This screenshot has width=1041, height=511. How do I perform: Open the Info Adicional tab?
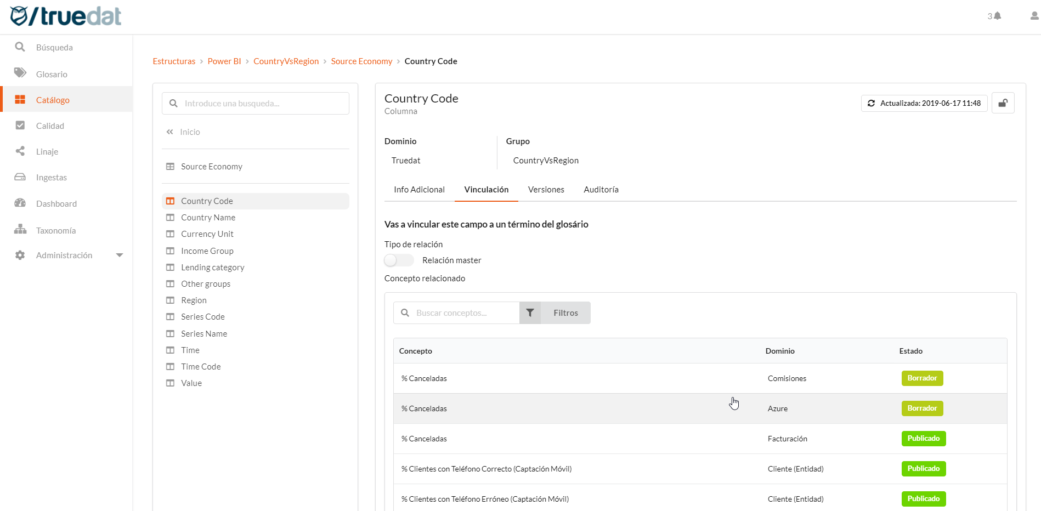[418, 189]
